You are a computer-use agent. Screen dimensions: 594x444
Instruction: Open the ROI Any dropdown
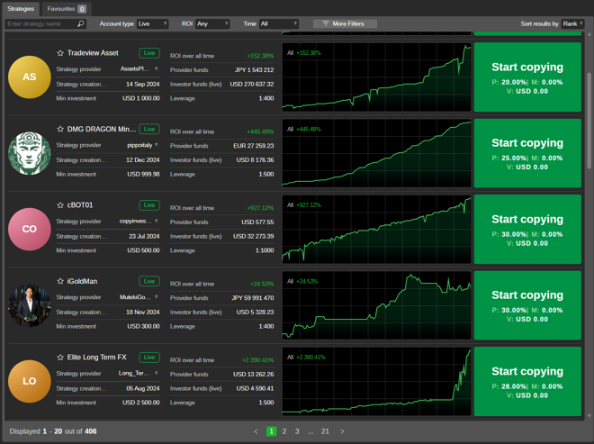[x=212, y=24]
